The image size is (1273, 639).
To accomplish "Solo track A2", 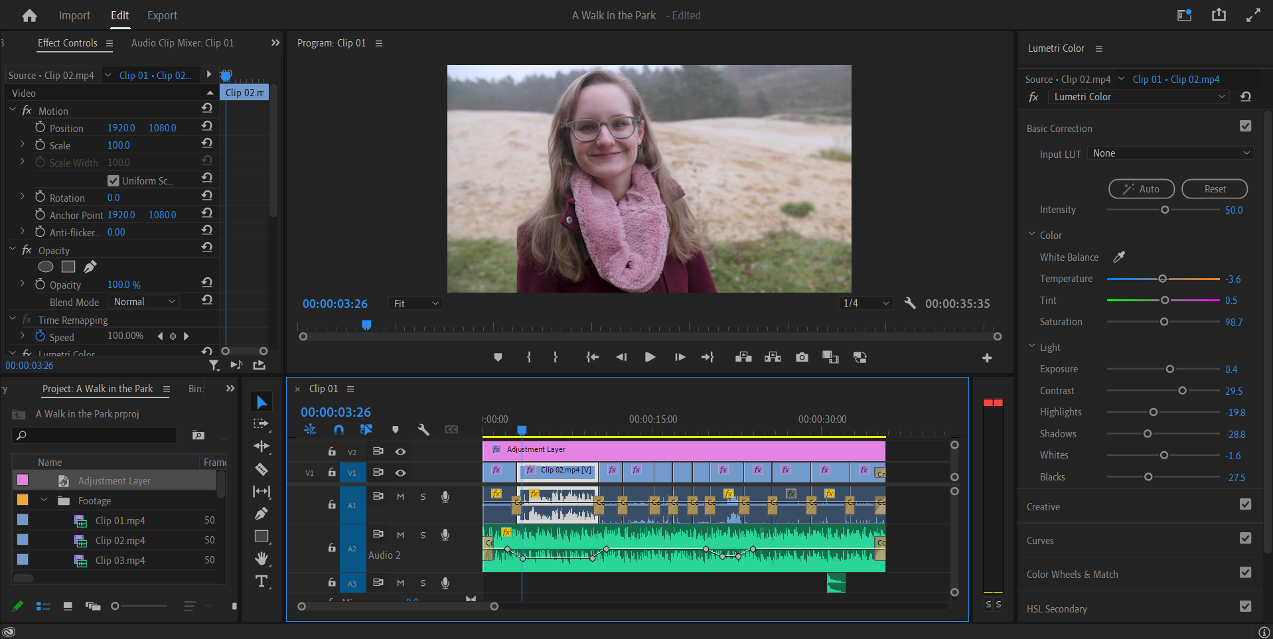I will [x=423, y=535].
